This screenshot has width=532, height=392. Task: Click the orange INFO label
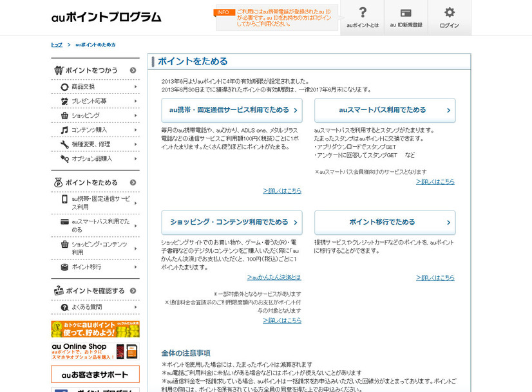click(223, 12)
